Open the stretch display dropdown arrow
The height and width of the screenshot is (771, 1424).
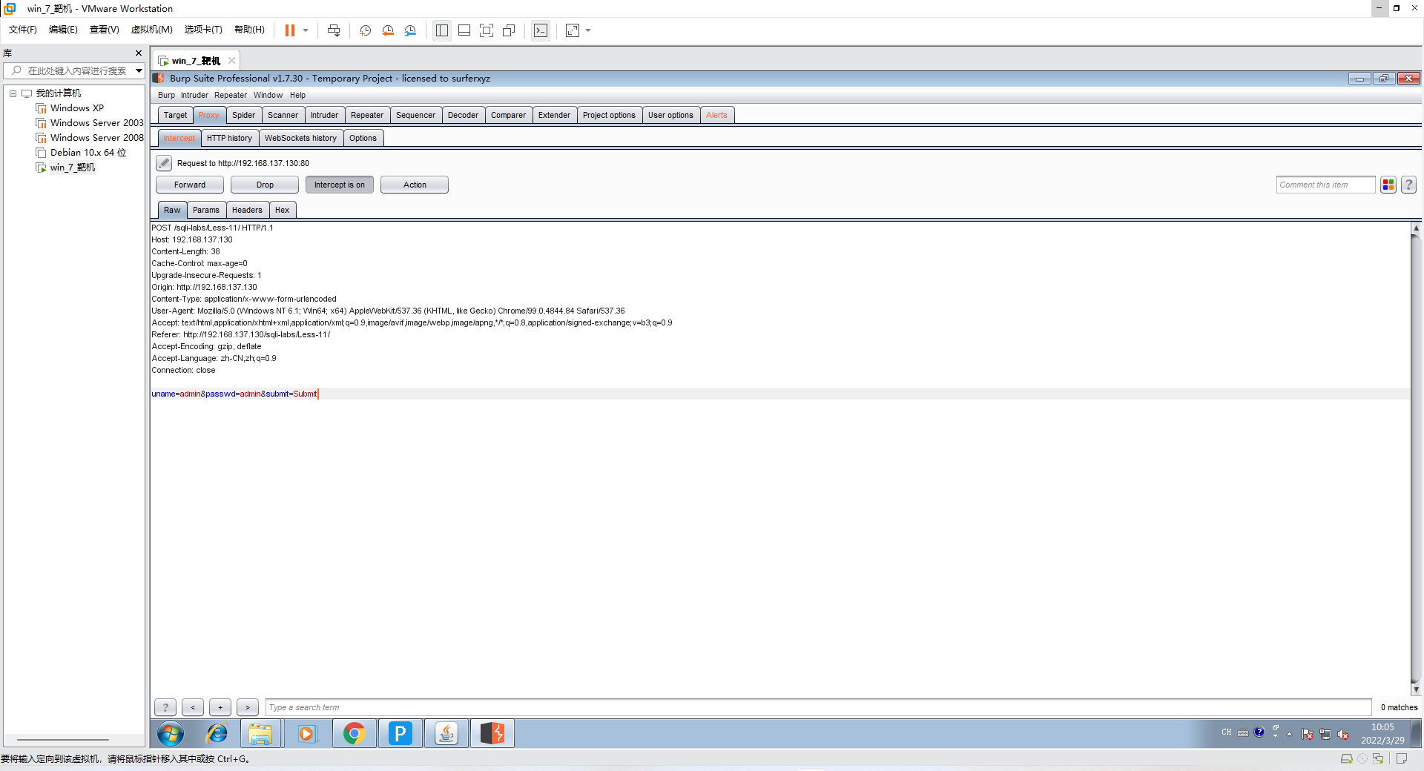[588, 30]
